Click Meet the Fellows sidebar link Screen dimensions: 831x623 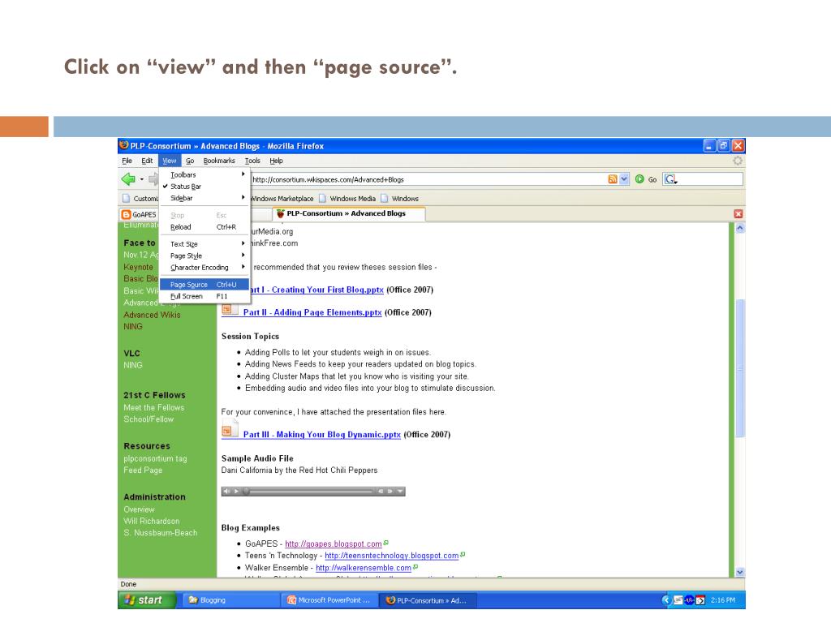(154, 407)
